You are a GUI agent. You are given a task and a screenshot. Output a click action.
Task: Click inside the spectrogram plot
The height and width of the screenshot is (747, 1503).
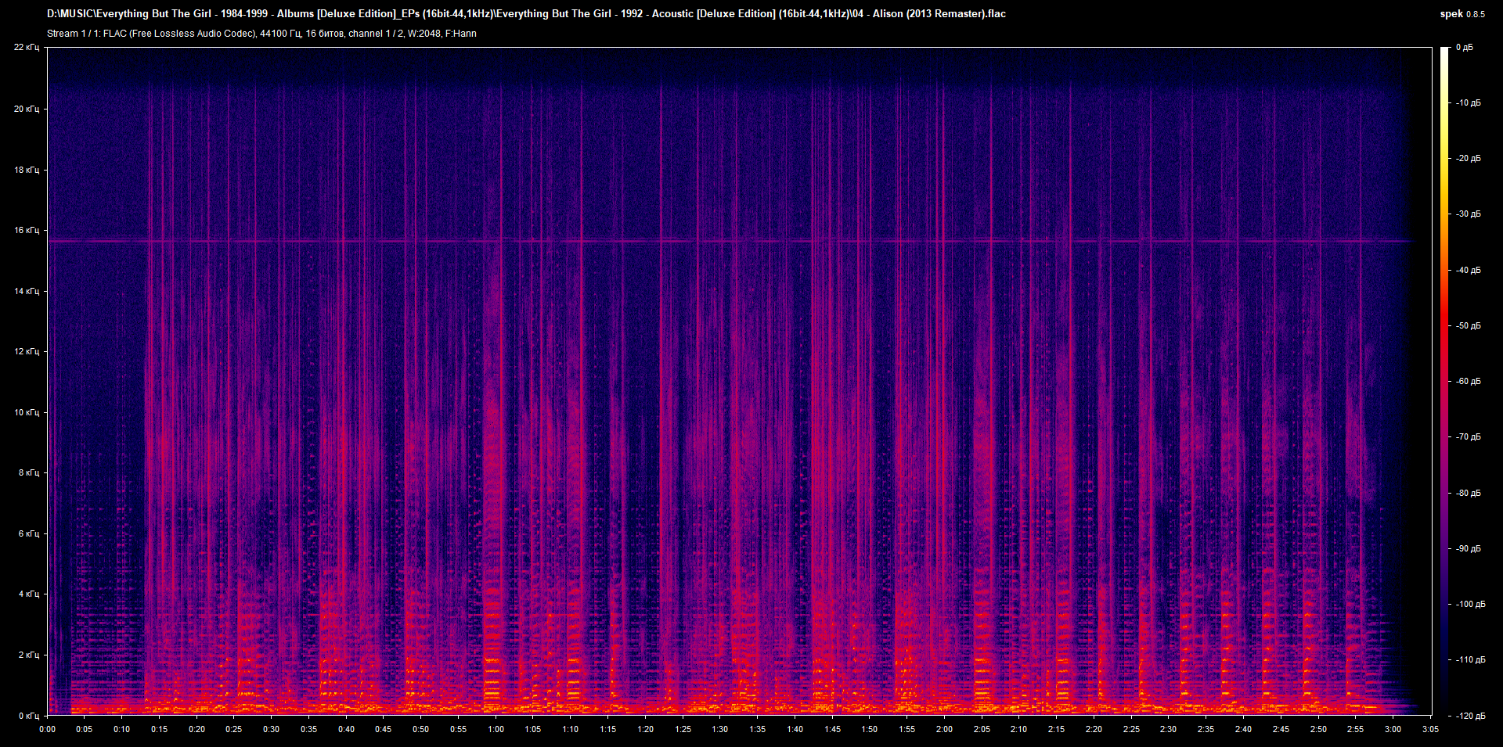click(x=740, y=381)
